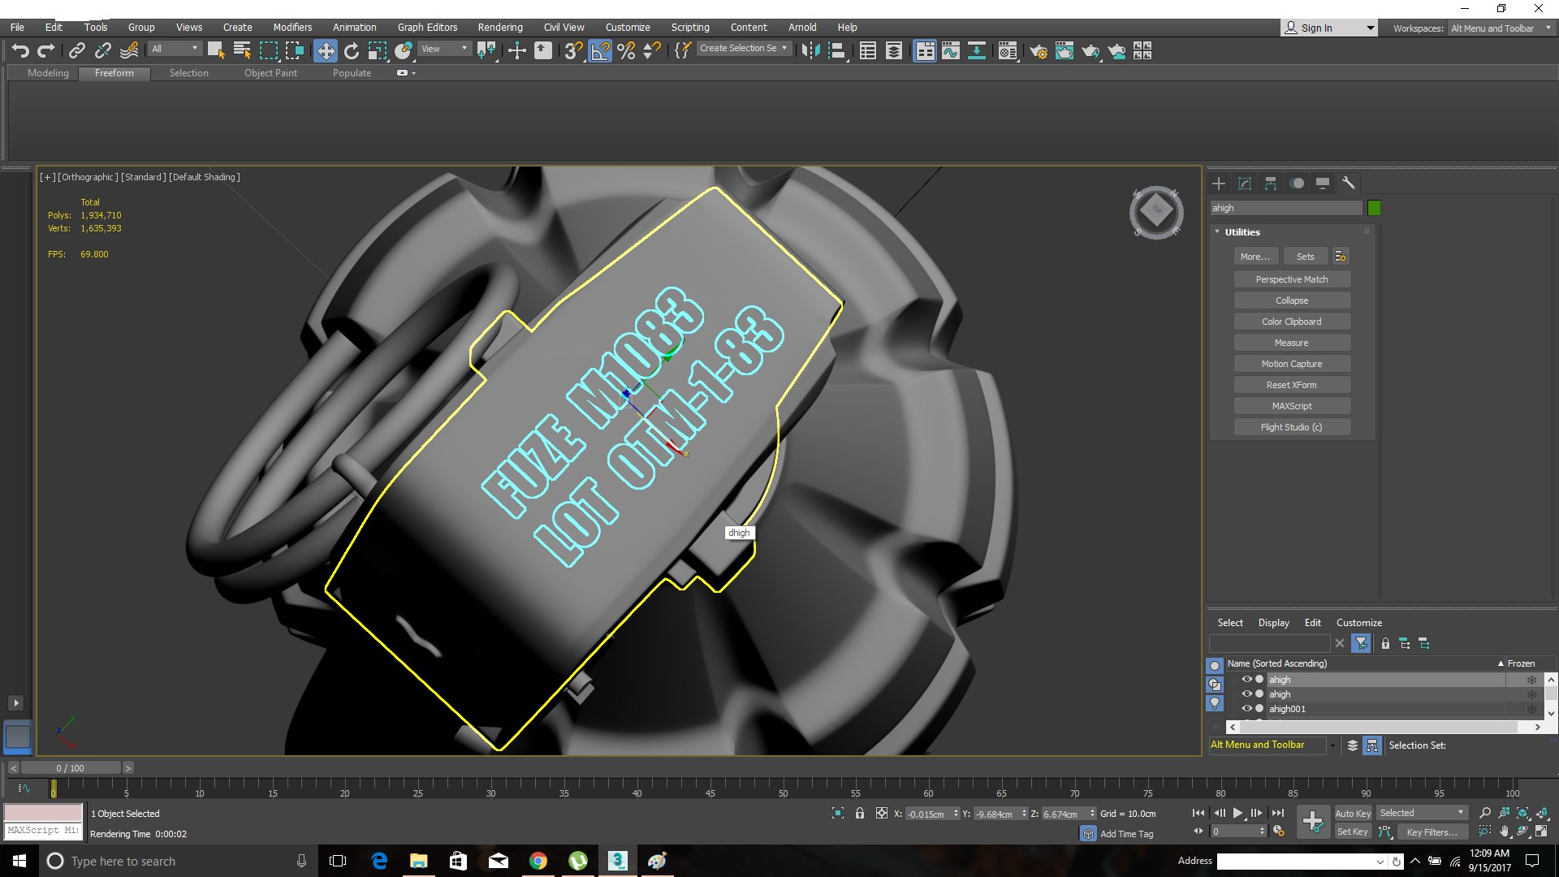Click the Collapse utility button

tap(1292, 300)
